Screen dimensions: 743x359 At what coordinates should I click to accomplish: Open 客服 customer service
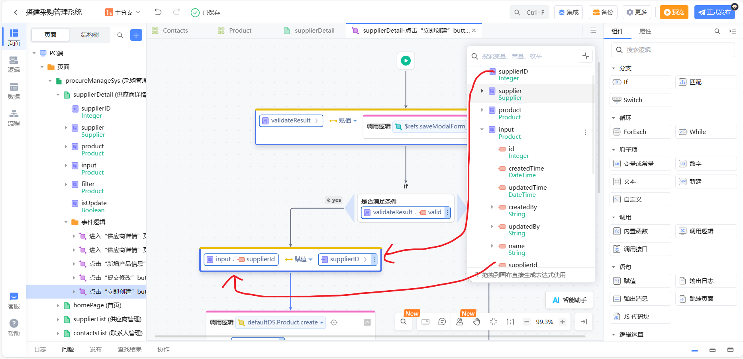[x=14, y=301]
